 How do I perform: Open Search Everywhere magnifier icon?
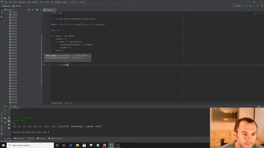[262, 6]
